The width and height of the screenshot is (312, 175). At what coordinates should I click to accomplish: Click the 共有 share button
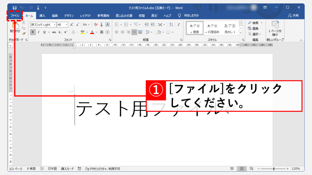coord(294,15)
